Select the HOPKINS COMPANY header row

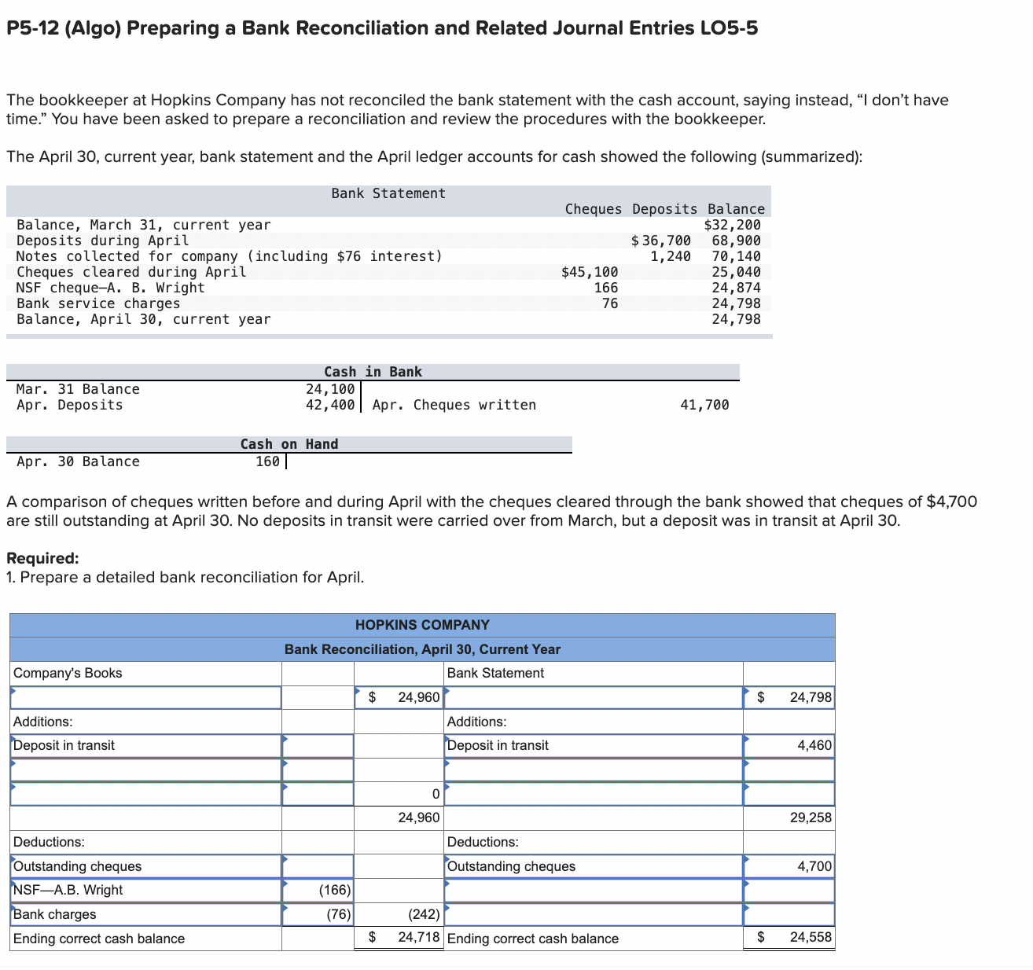[x=422, y=625]
